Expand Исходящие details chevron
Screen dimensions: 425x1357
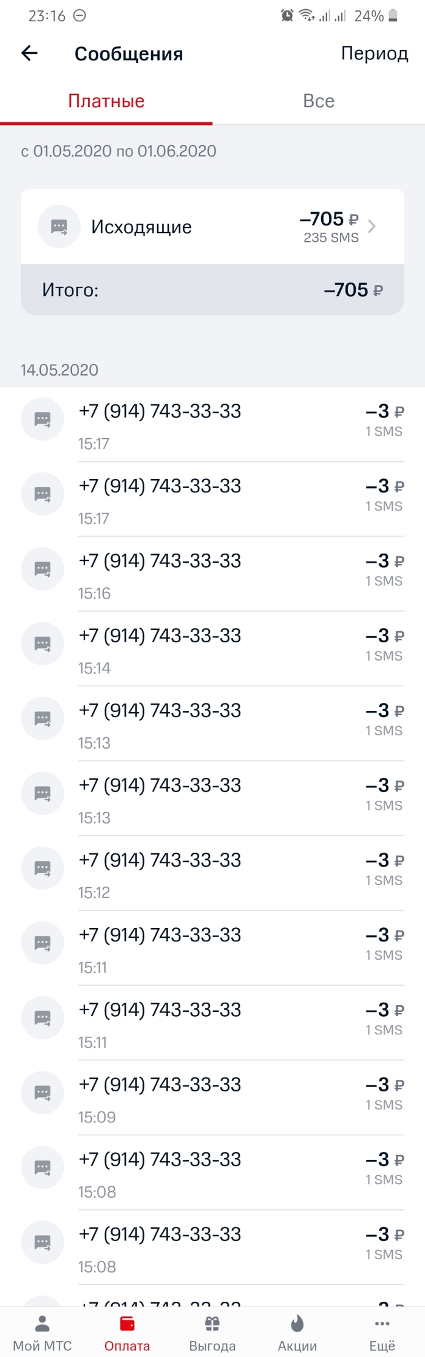click(x=372, y=227)
